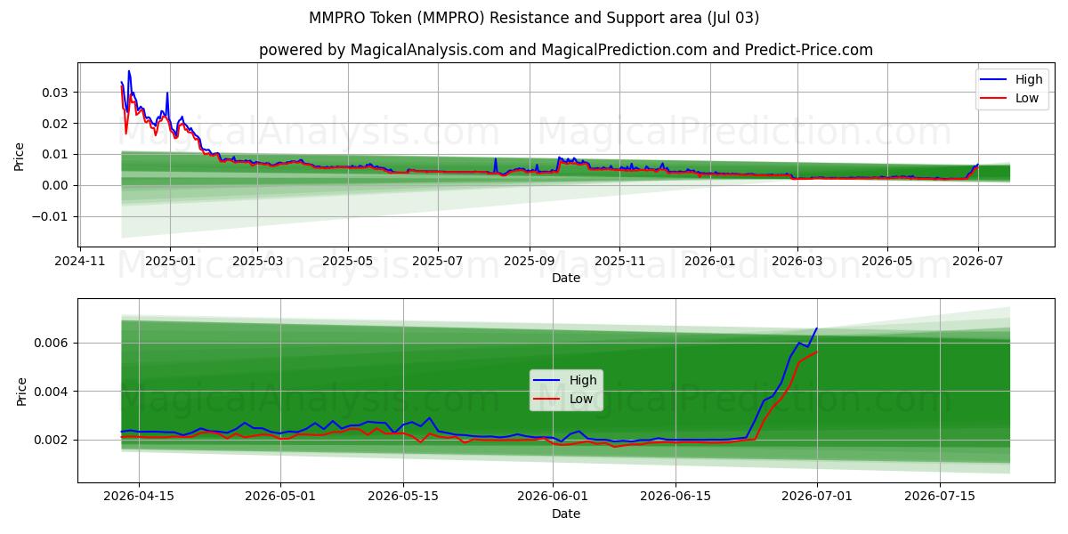Image resolution: width=1068 pixels, height=534 pixels.
Task: Click the '2026-05-15' x-axis label in bottom chart
Action: 403,497
